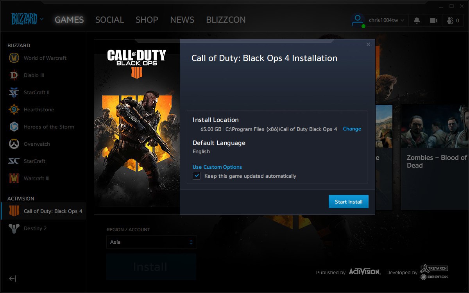The image size is (469, 293).
Task: Maximize the Battle.net window
Action: point(452,6)
